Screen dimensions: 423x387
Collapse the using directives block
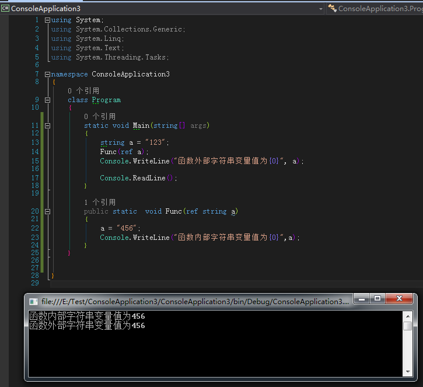point(47,20)
